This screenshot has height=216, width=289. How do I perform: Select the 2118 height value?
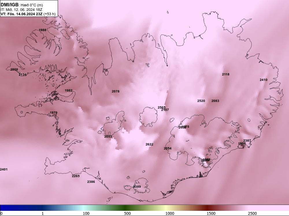tap(226, 74)
